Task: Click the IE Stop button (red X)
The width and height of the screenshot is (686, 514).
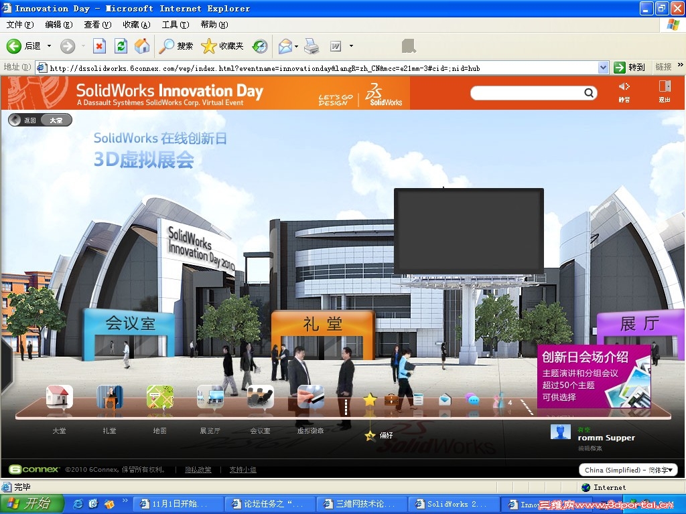Action: (x=99, y=46)
